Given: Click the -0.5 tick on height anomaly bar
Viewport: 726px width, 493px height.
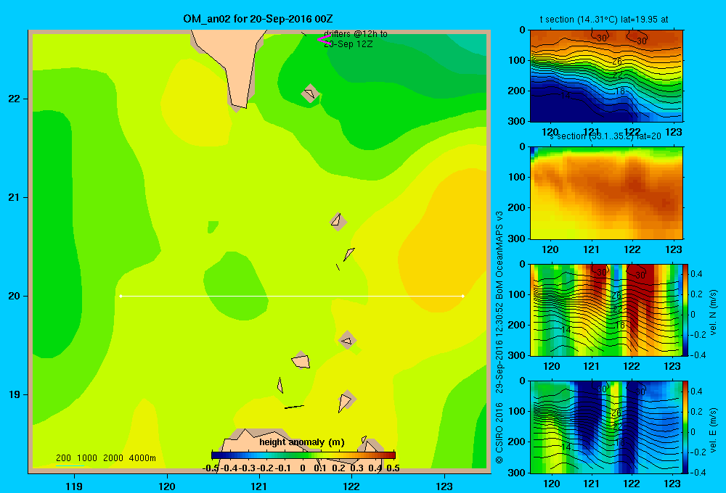Looking at the screenshot, I should 211,468.
